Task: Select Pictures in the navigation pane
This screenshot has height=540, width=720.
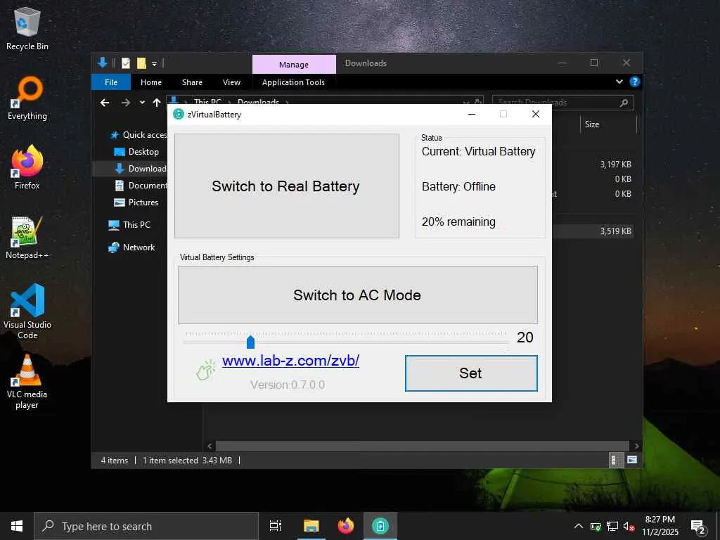Action: click(x=136, y=202)
